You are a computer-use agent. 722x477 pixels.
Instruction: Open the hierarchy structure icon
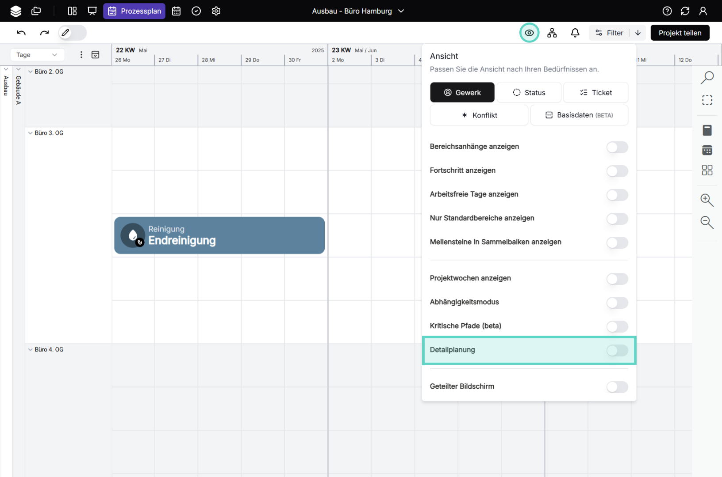point(552,33)
